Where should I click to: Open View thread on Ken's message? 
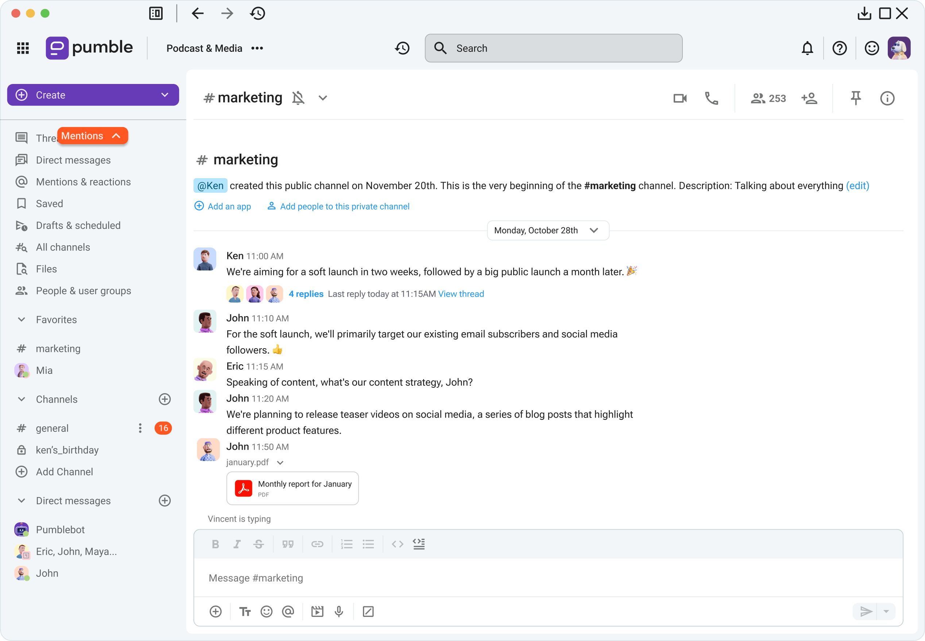pyautogui.click(x=461, y=293)
